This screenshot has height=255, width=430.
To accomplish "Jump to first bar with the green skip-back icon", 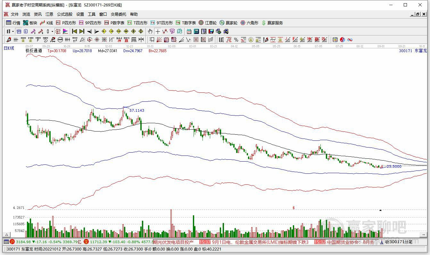I will tap(74, 31).
